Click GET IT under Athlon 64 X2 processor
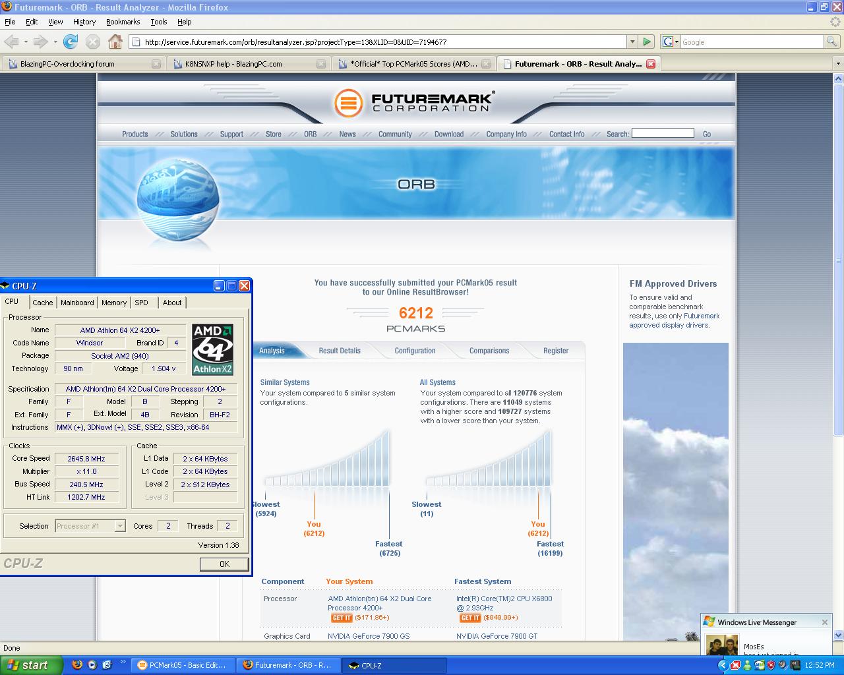 (342, 618)
